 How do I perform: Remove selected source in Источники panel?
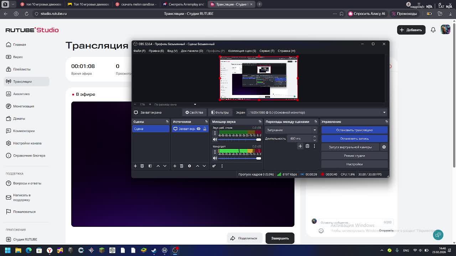pos(182,166)
